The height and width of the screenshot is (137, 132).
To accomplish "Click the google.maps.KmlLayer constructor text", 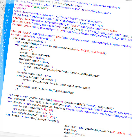I will [50, 103].
